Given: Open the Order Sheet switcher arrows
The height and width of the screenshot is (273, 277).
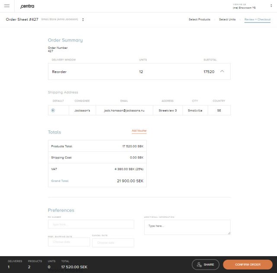Looking at the screenshot, I should 83,19.
